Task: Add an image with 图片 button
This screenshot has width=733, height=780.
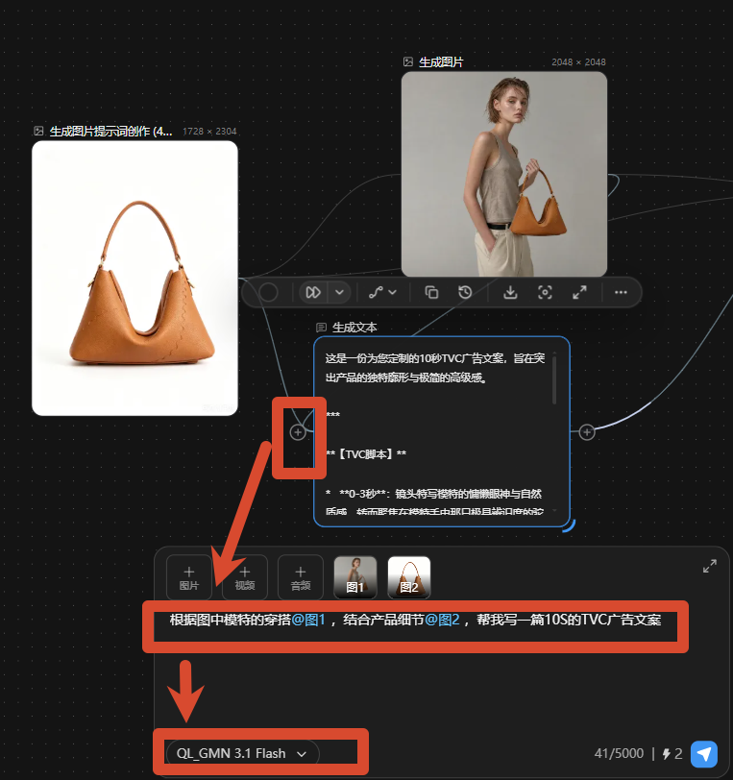Action: tap(189, 577)
